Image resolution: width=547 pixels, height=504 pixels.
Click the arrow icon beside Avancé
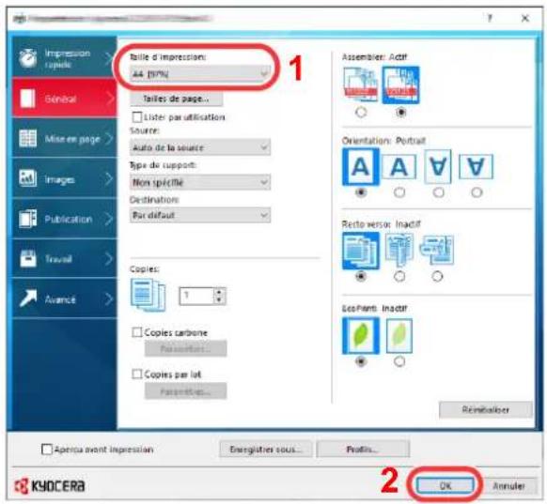tap(28, 298)
